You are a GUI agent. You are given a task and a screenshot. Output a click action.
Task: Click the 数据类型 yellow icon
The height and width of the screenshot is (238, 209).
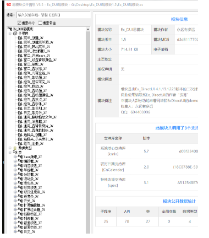15,148
